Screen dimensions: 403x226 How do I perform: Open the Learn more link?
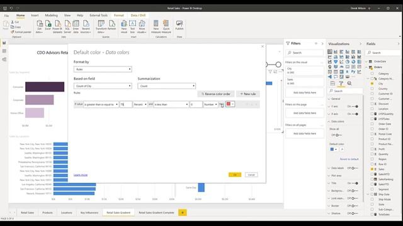[x=81, y=175]
